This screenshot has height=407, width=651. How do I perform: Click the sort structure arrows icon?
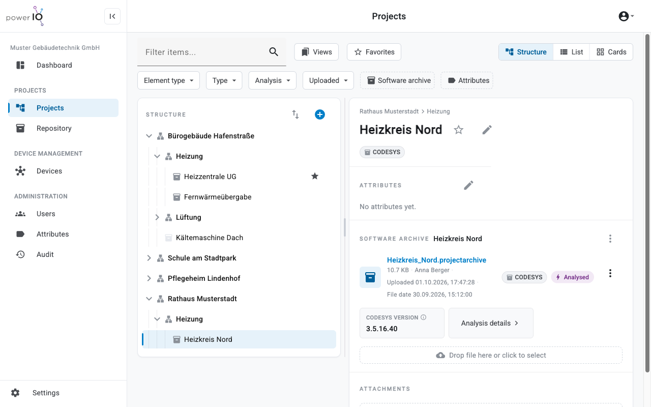click(295, 114)
